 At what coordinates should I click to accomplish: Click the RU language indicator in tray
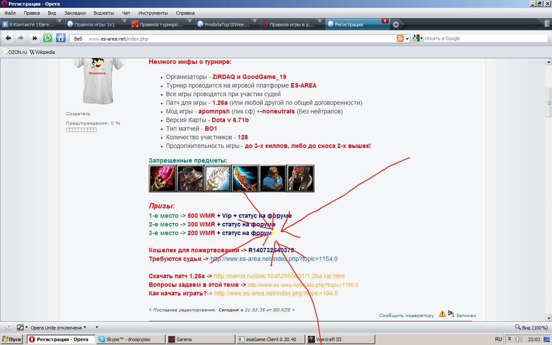coord(499,339)
